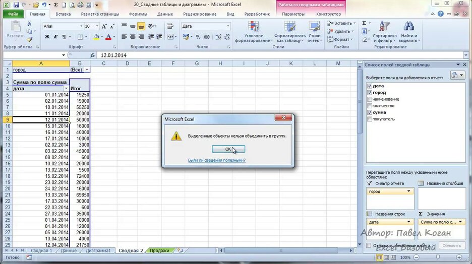The width and height of the screenshot is (472, 264).
Task: Align text right icon
Action: tap(141, 37)
